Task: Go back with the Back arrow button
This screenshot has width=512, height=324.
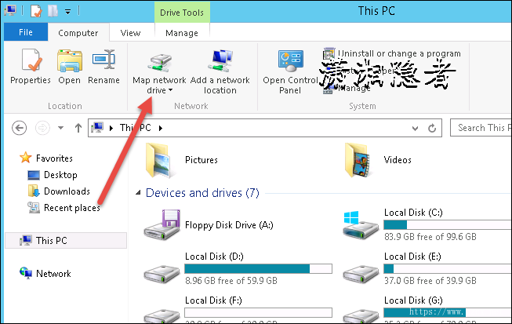Action: point(20,128)
